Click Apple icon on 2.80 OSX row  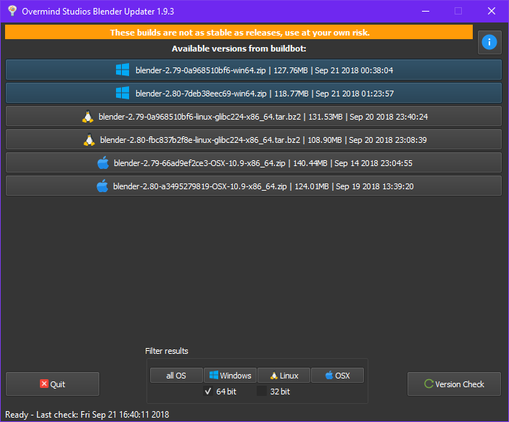pos(102,186)
